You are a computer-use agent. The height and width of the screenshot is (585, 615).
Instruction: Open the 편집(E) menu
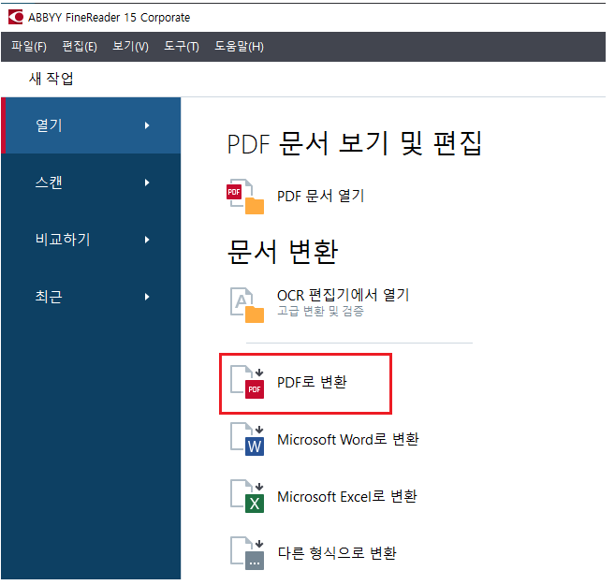(80, 47)
